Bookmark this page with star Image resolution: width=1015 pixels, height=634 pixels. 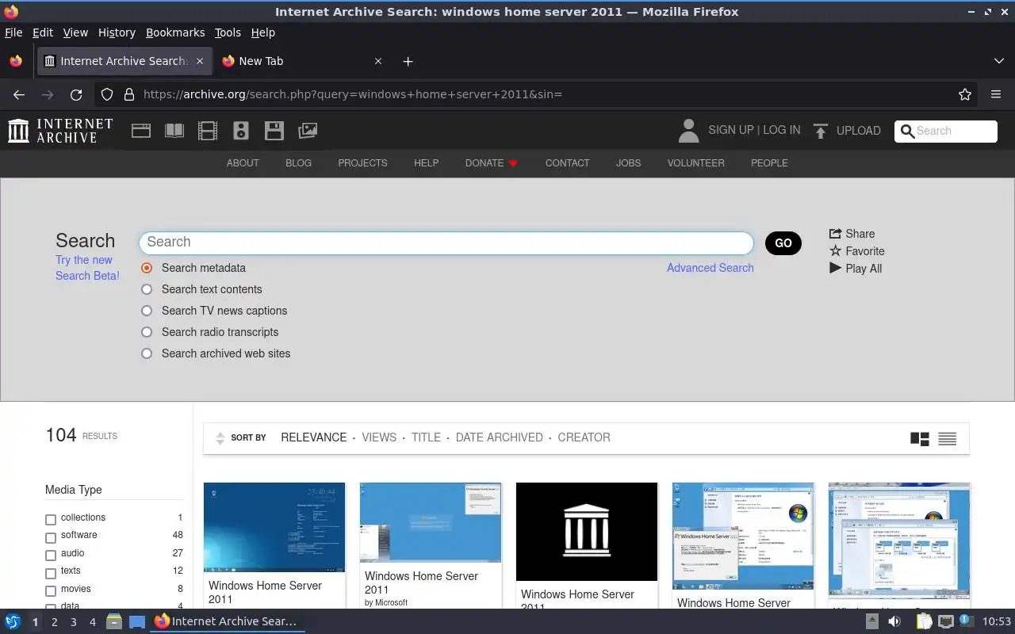pos(965,94)
